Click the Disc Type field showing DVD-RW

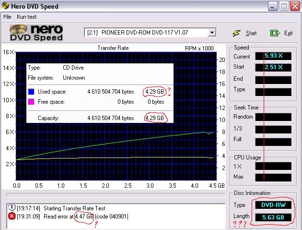coord(273,206)
